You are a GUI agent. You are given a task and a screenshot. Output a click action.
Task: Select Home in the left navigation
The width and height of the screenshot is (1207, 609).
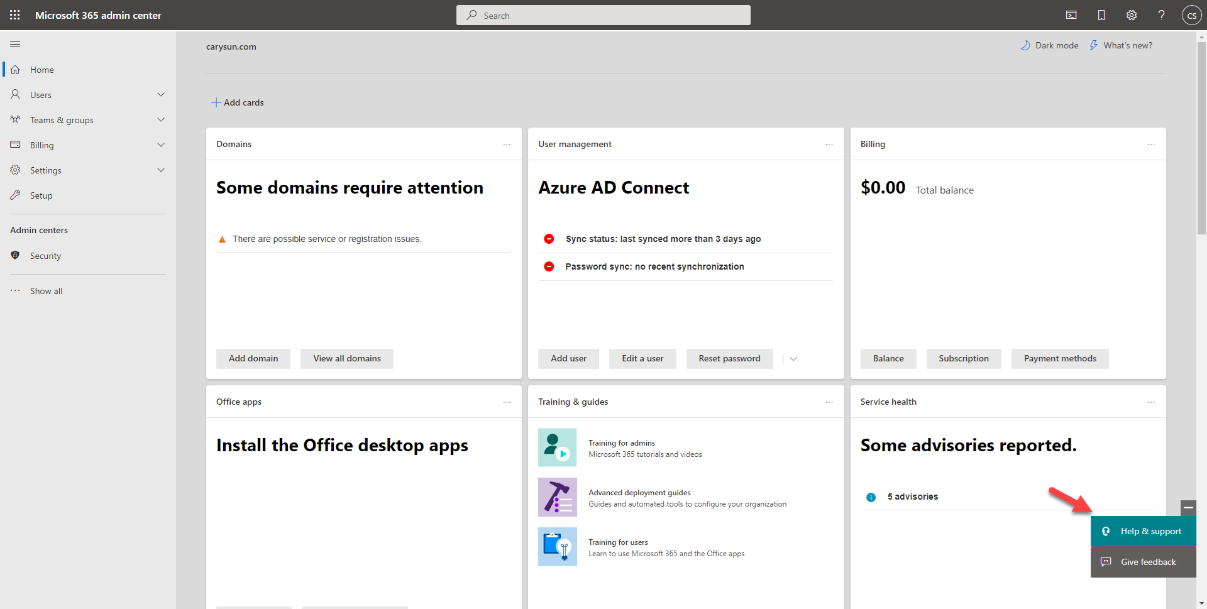click(42, 70)
